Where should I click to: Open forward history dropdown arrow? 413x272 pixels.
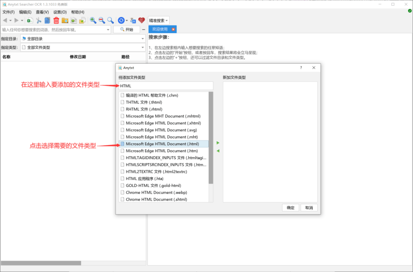click(22, 21)
